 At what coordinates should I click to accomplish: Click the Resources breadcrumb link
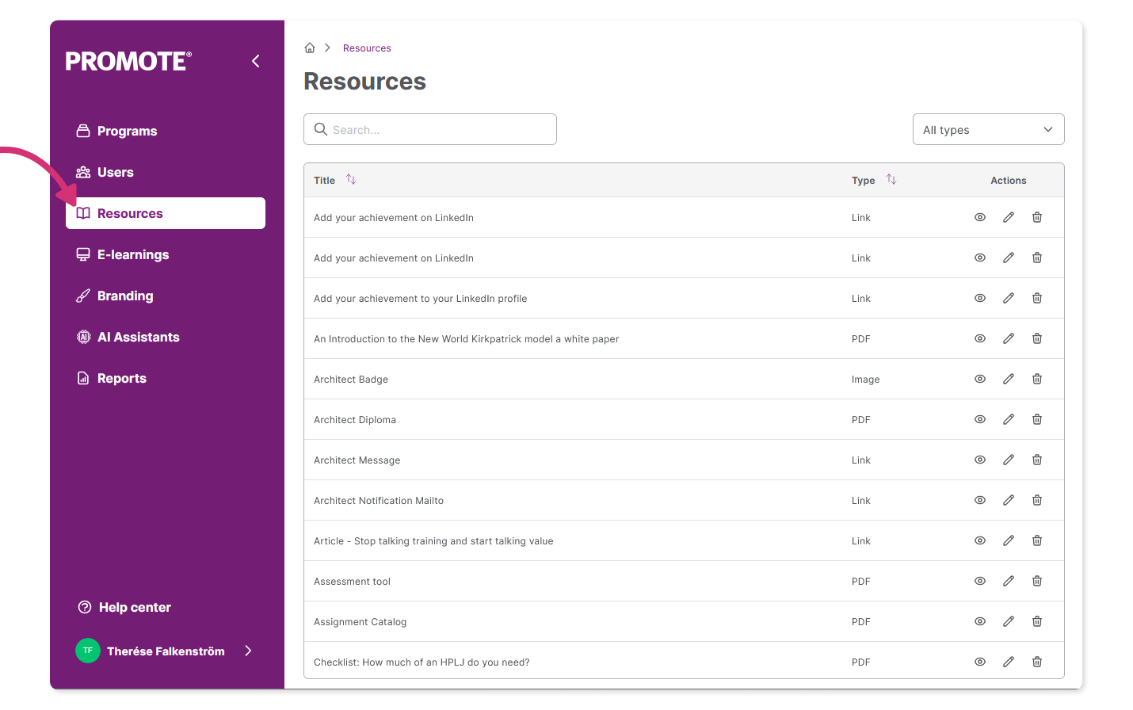(367, 48)
